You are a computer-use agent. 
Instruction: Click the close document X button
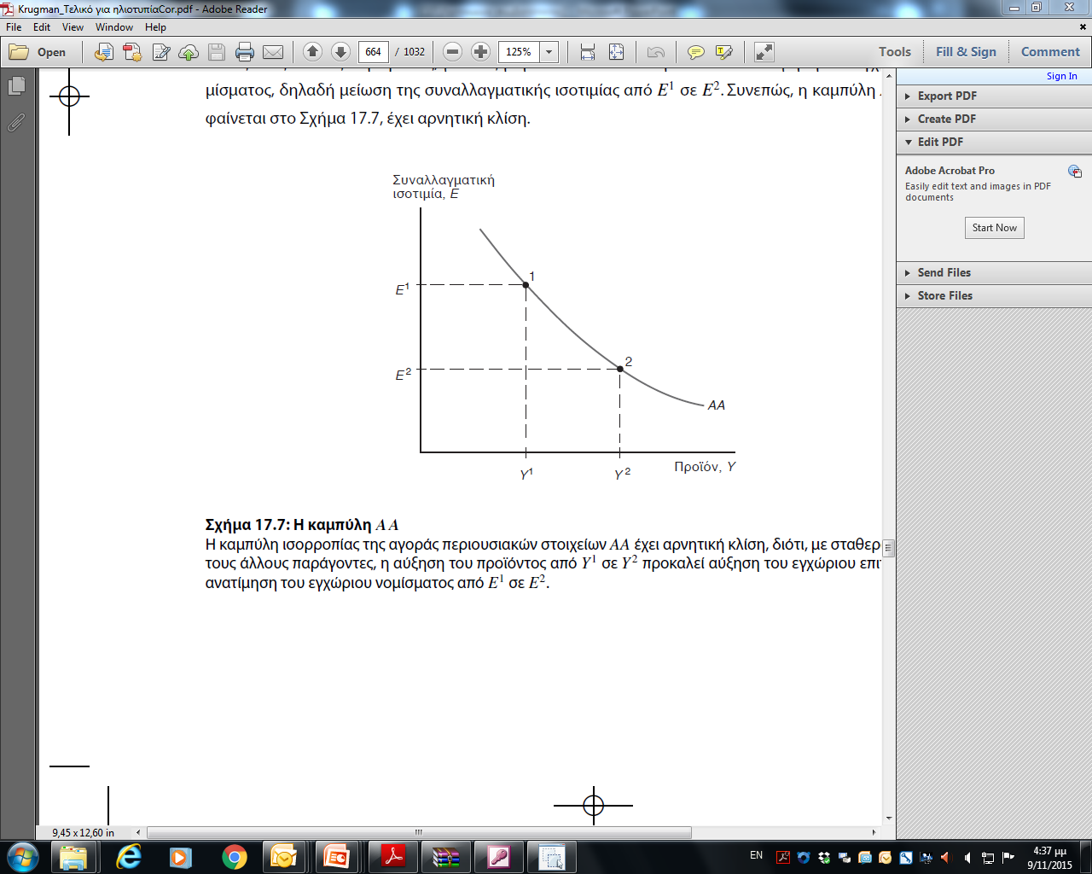[1084, 27]
